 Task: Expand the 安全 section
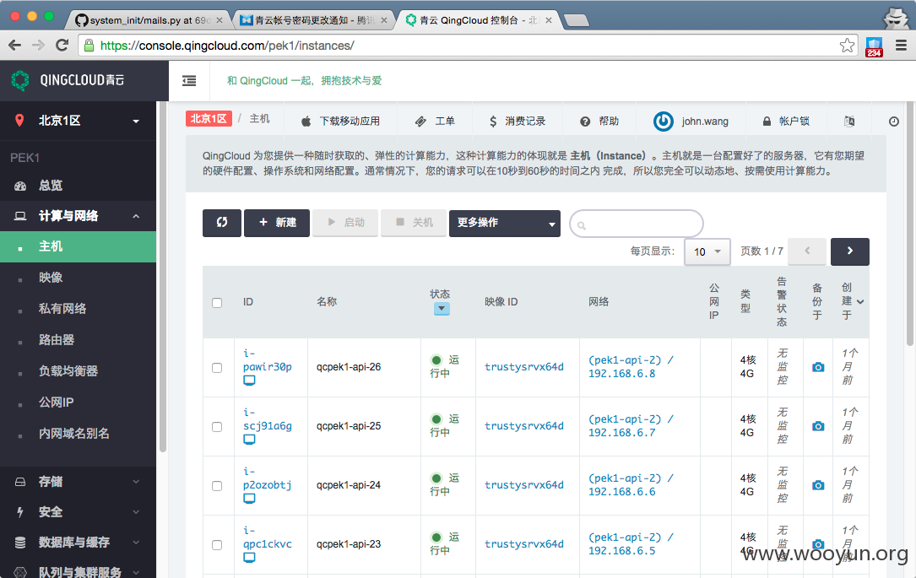pyautogui.click(x=79, y=512)
